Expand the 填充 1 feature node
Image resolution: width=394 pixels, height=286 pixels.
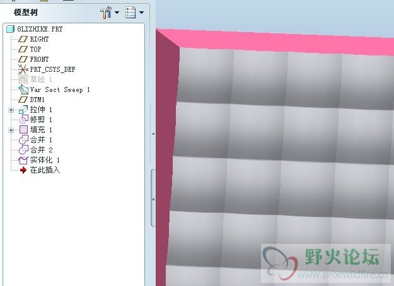[x=11, y=130]
